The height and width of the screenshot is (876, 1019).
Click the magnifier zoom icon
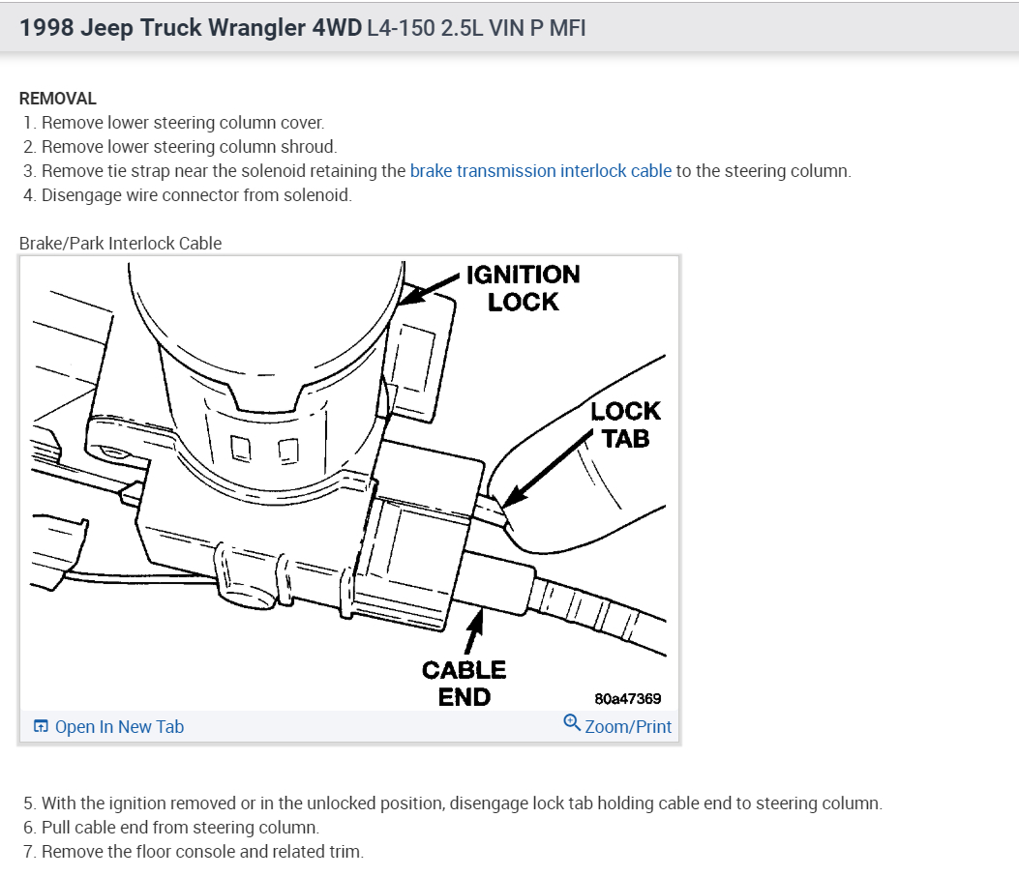[572, 723]
